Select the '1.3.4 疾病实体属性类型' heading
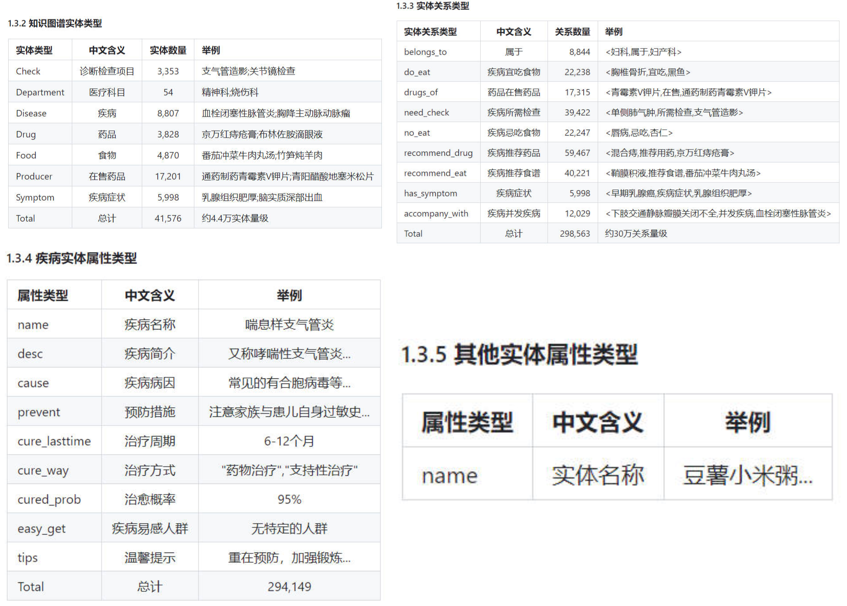 point(72,259)
